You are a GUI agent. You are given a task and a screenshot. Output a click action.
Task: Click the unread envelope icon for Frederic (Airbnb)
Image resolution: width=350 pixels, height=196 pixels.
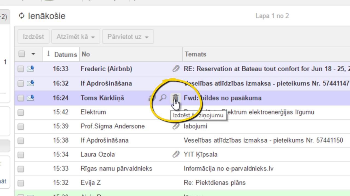[x=30, y=69]
